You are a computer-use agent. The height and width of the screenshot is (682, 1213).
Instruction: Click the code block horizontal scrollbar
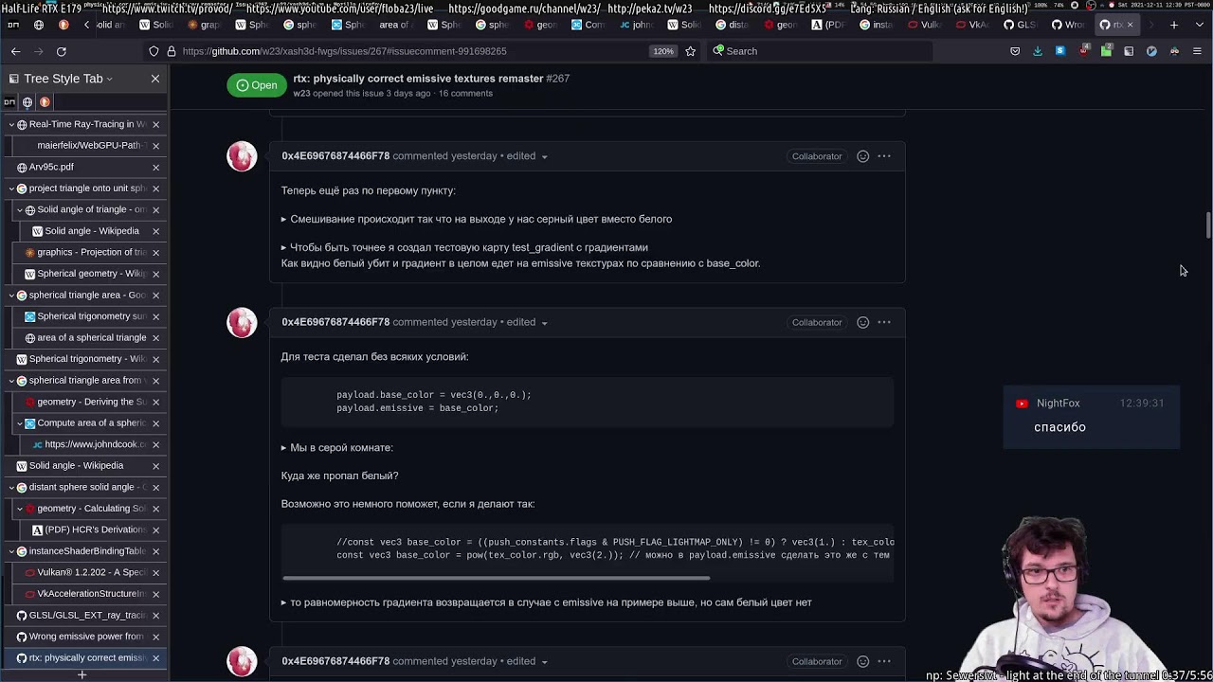(x=496, y=577)
